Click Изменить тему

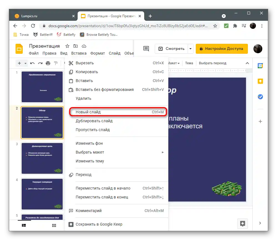coord(116,161)
